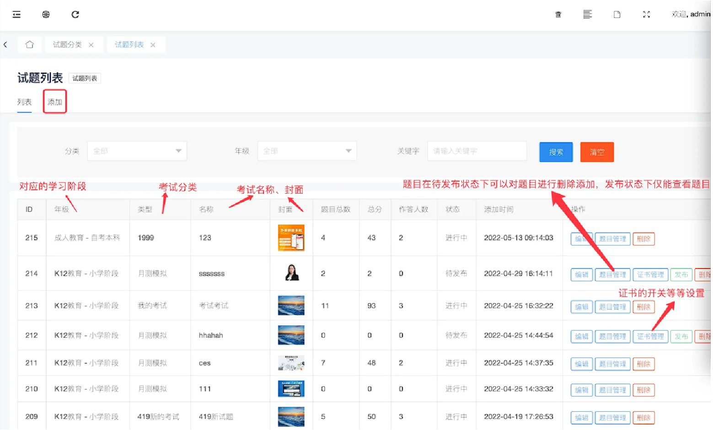Click the text-lines log icon
Screen dimensions: 713x430
pyautogui.click(x=587, y=15)
